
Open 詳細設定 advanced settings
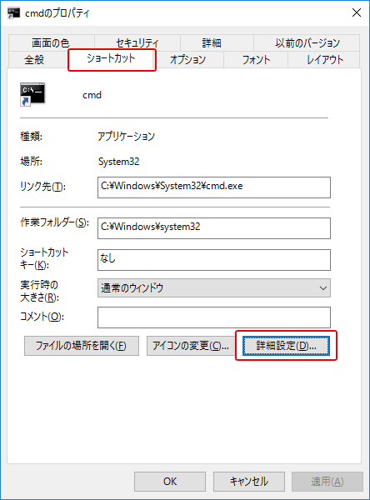coord(286,346)
